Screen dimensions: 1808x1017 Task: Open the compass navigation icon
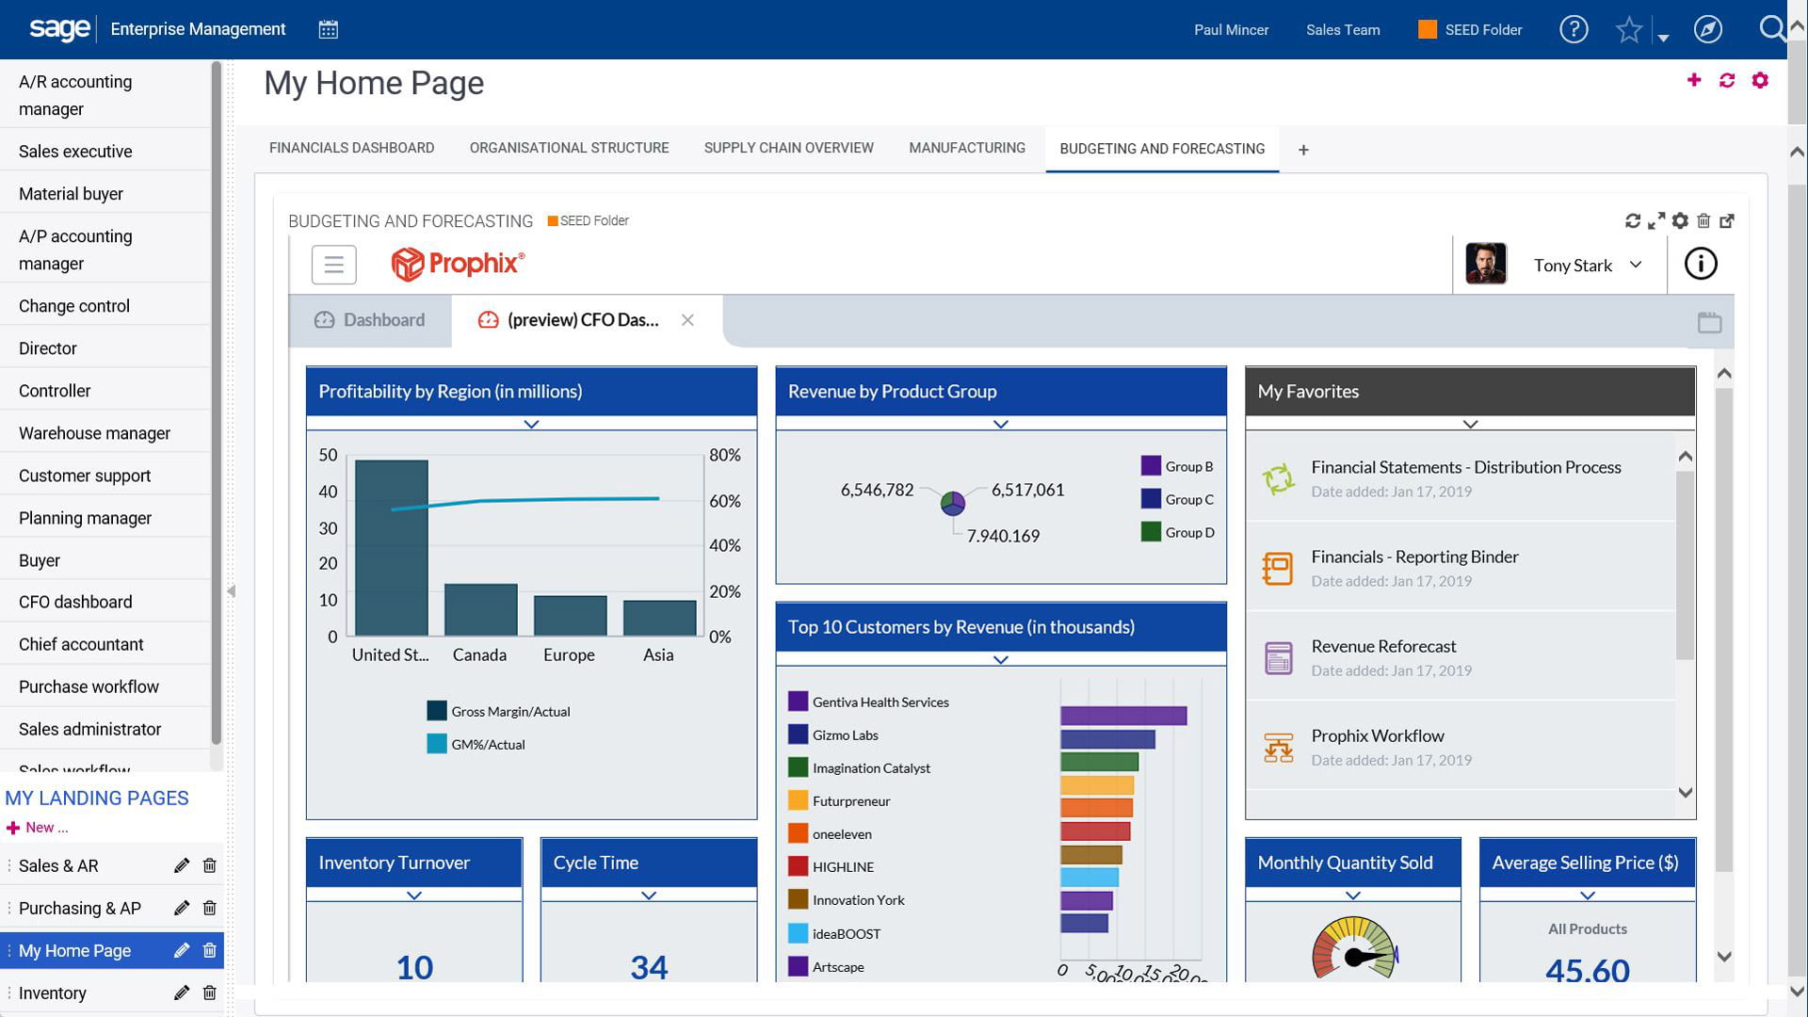coord(1708,29)
